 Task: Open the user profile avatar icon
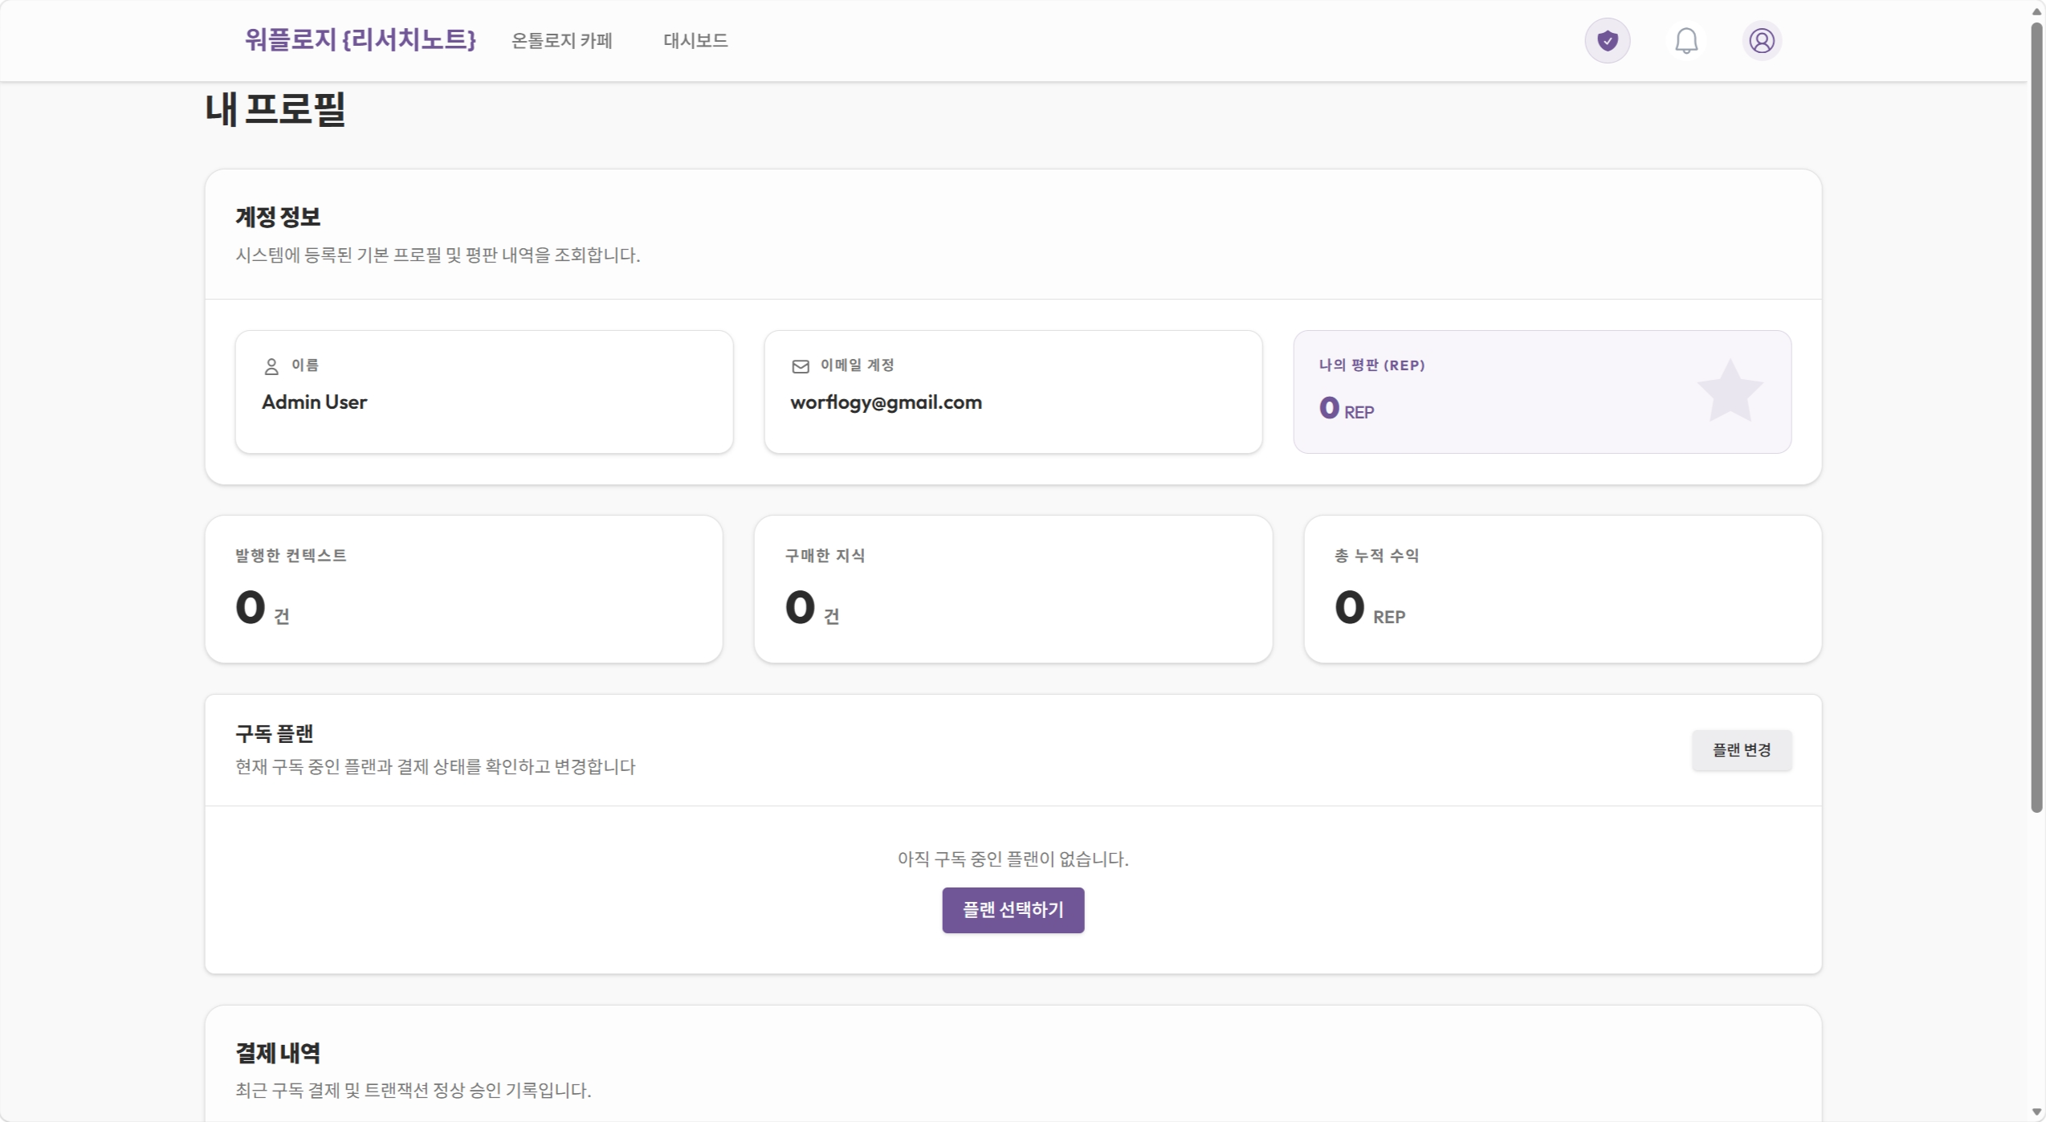[1761, 40]
